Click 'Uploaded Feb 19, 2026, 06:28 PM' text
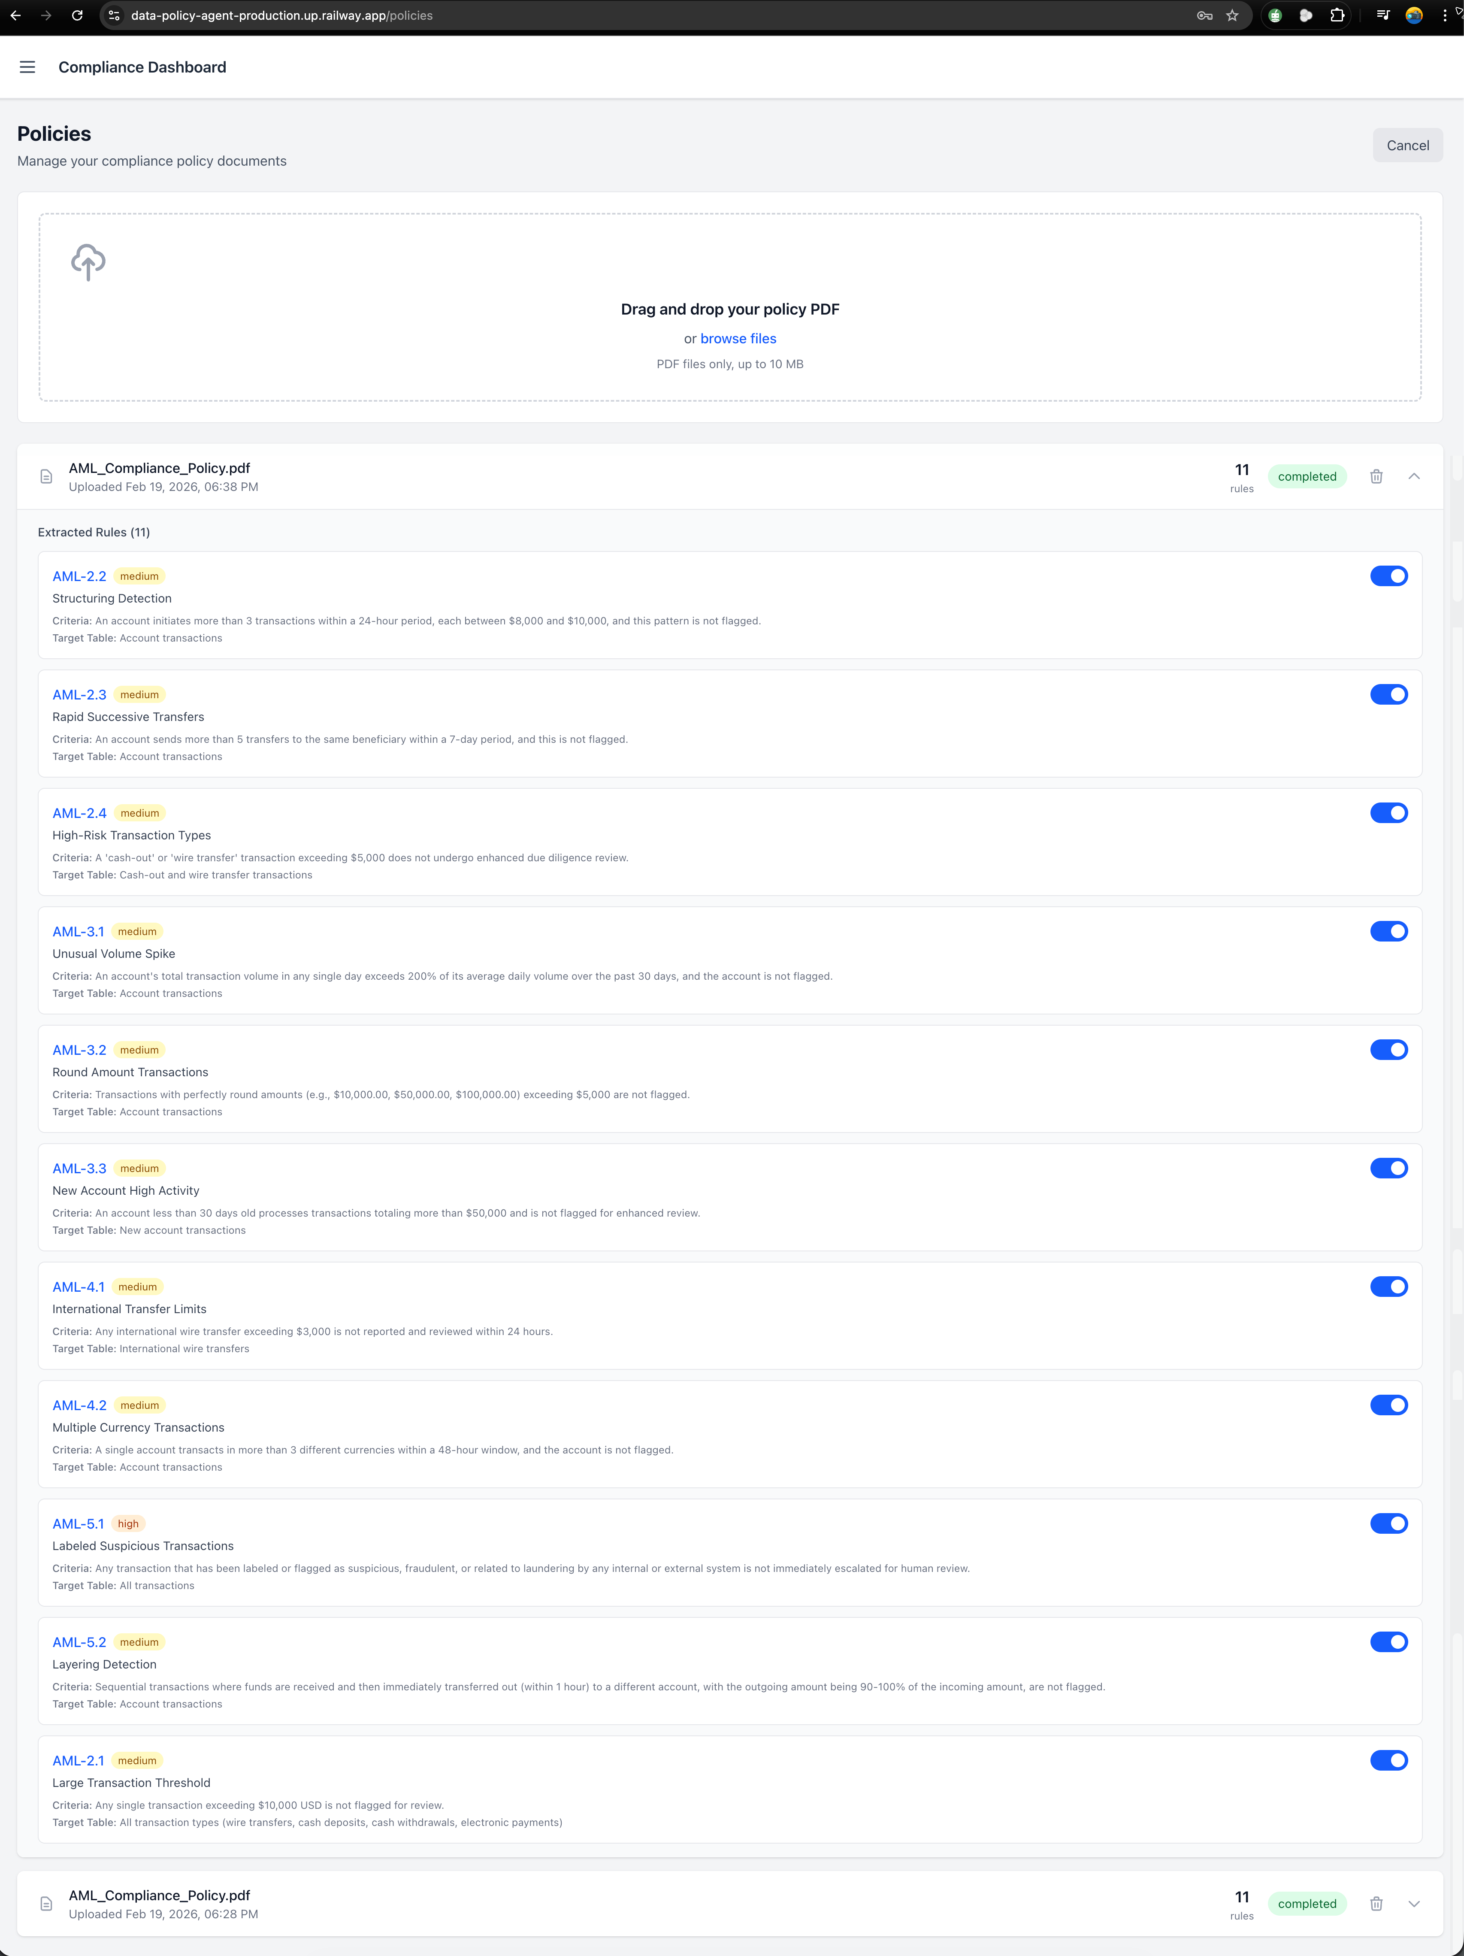The height and width of the screenshot is (1956, 1464). pyautogui.click(x=163, y=1914)
